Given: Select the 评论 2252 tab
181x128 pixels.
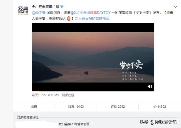Looking at the screenshot, I should coord(118,107).
